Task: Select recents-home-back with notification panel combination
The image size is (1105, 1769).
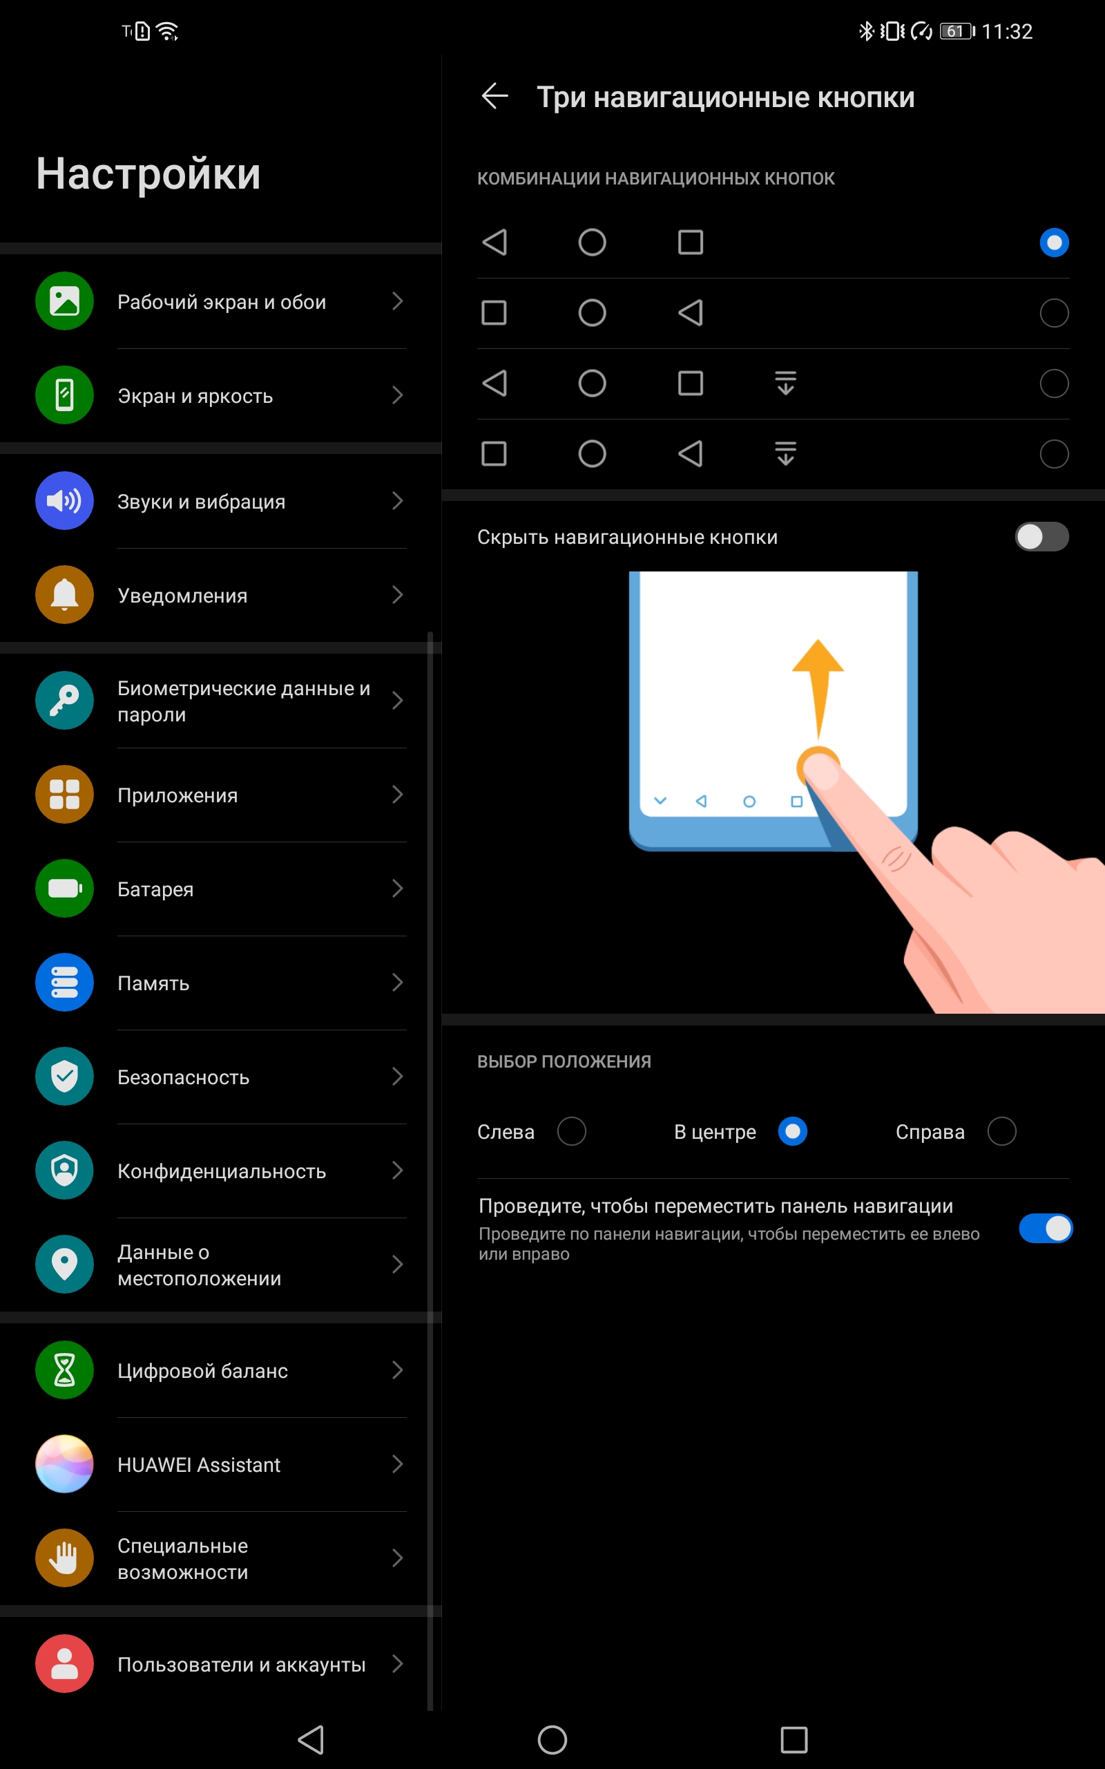Action: pyautogui.click(x=773, y=454)
